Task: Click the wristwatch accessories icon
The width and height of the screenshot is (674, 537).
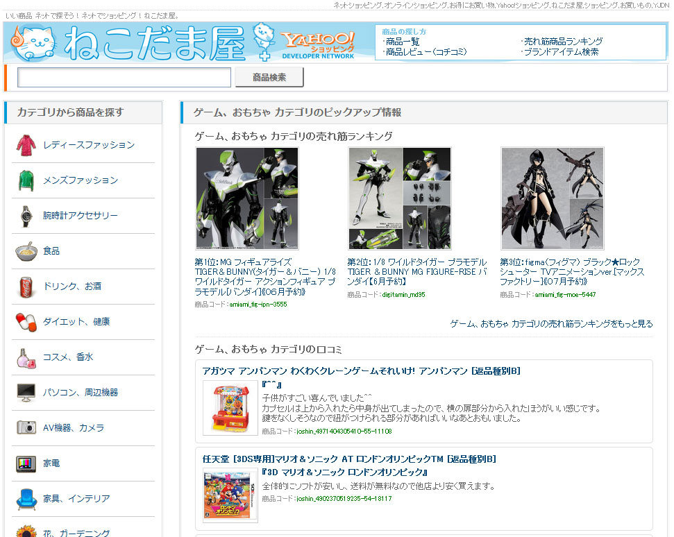Action: click(26, 216)
